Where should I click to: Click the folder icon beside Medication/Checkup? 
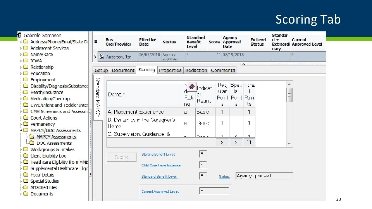point(26,99)
